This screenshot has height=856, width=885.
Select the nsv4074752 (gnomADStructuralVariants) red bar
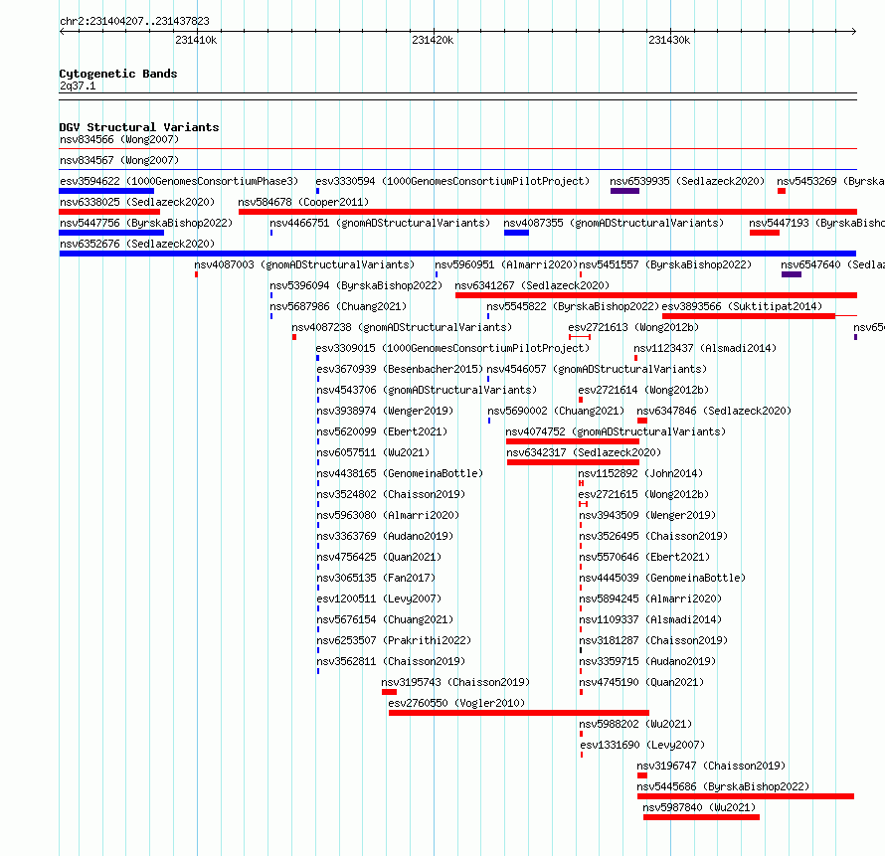click(573, 441)
